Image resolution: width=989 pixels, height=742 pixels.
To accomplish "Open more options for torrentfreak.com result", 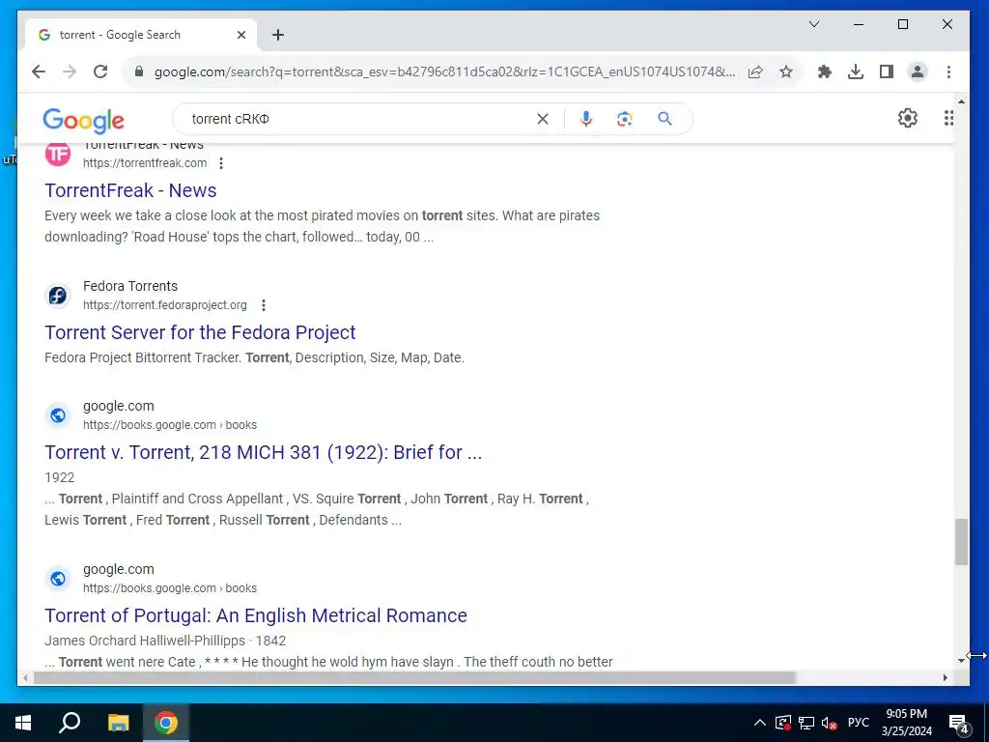I will (221, 163).
